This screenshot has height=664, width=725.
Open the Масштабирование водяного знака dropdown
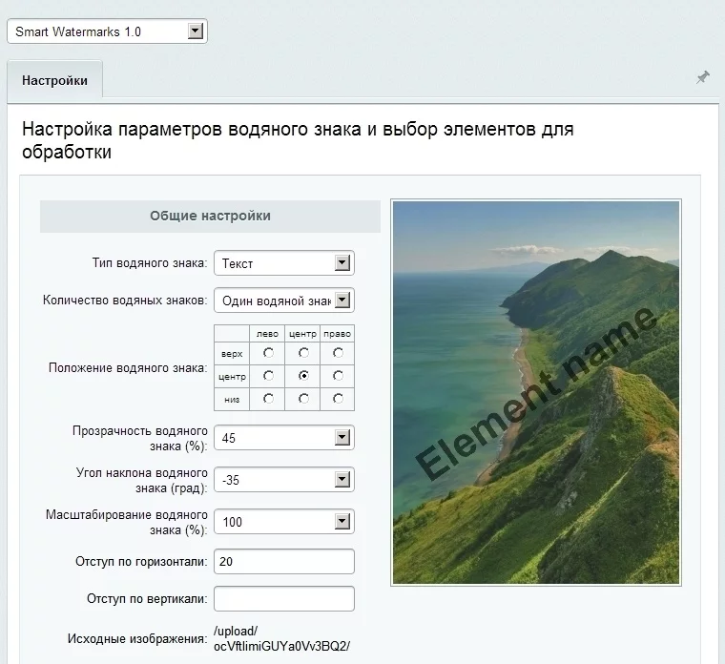[283, 522]
